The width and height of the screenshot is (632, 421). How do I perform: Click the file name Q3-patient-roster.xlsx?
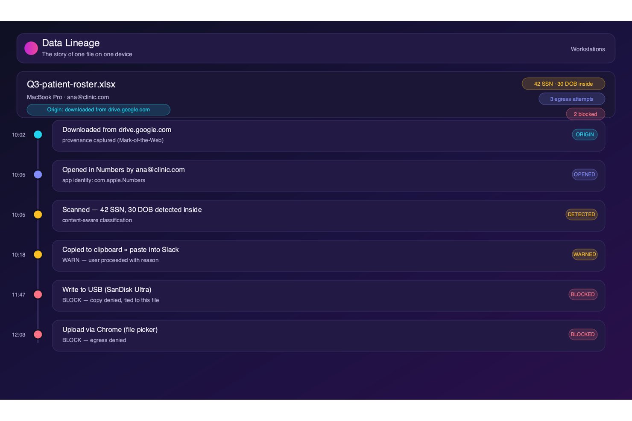pos(71,84)
